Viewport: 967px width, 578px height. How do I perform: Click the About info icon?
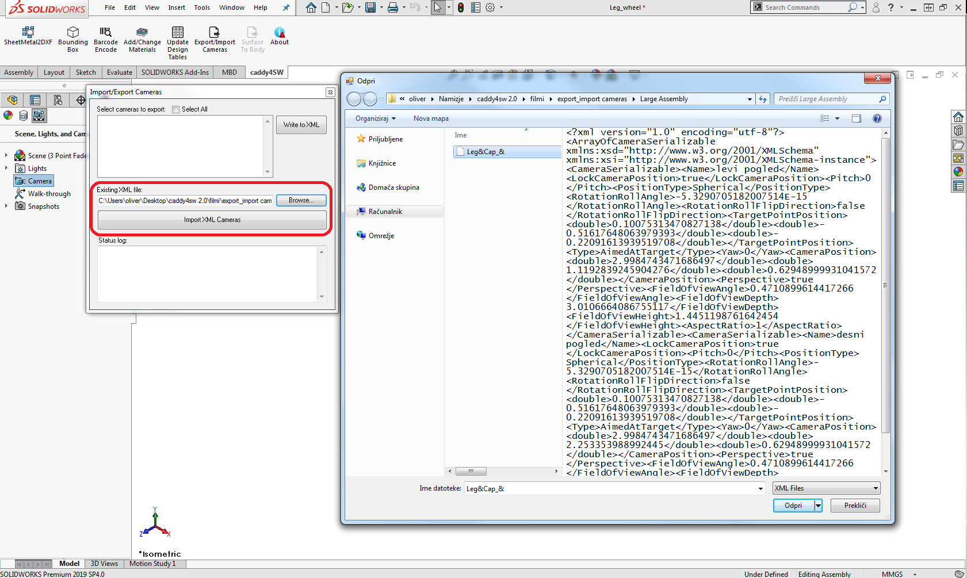click(280, 32)
